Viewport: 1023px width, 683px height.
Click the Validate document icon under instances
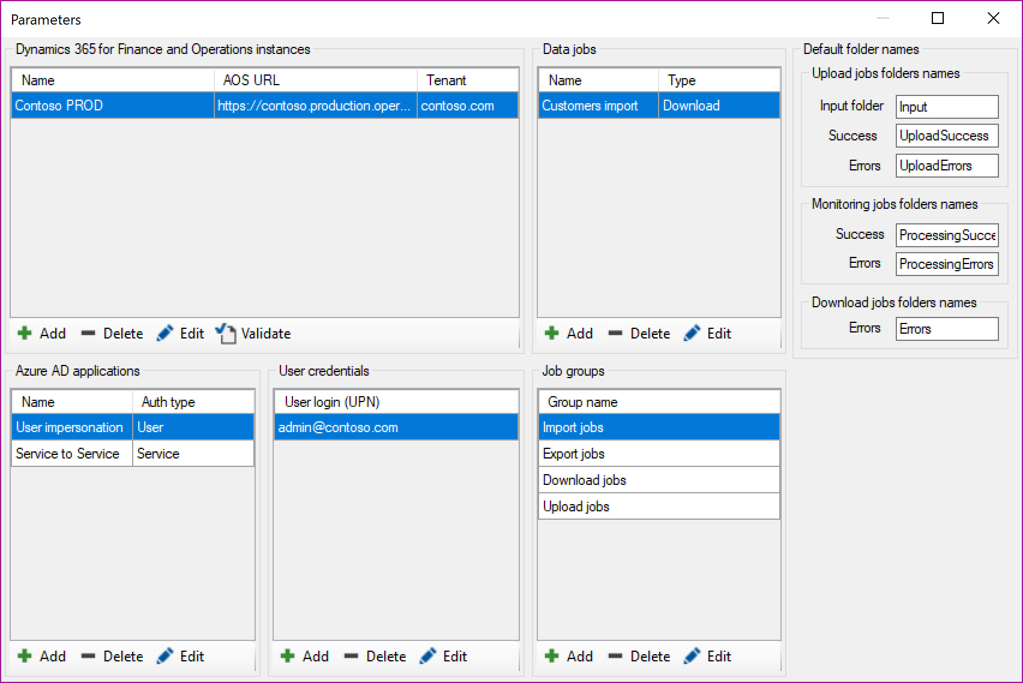coord(226,333)
